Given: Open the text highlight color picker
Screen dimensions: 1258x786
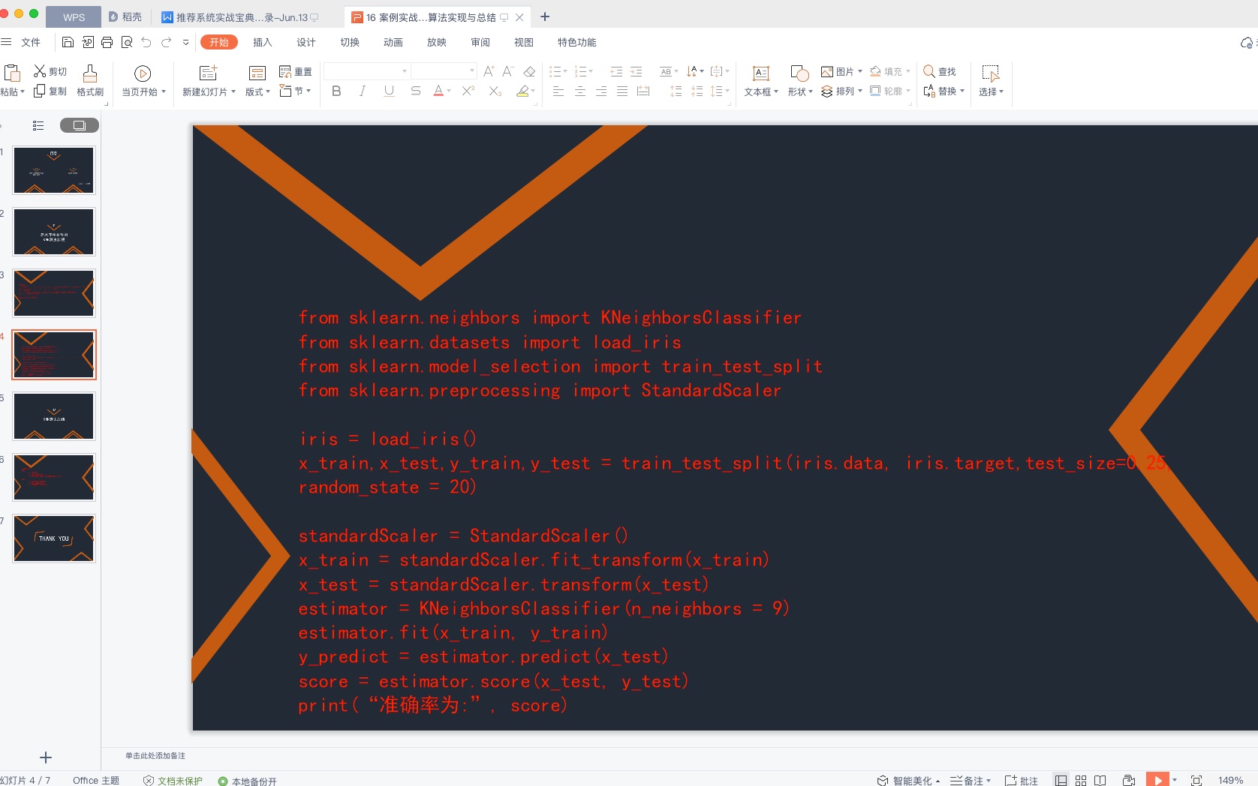Looking at the screenshot, I should tap(525, 91).
